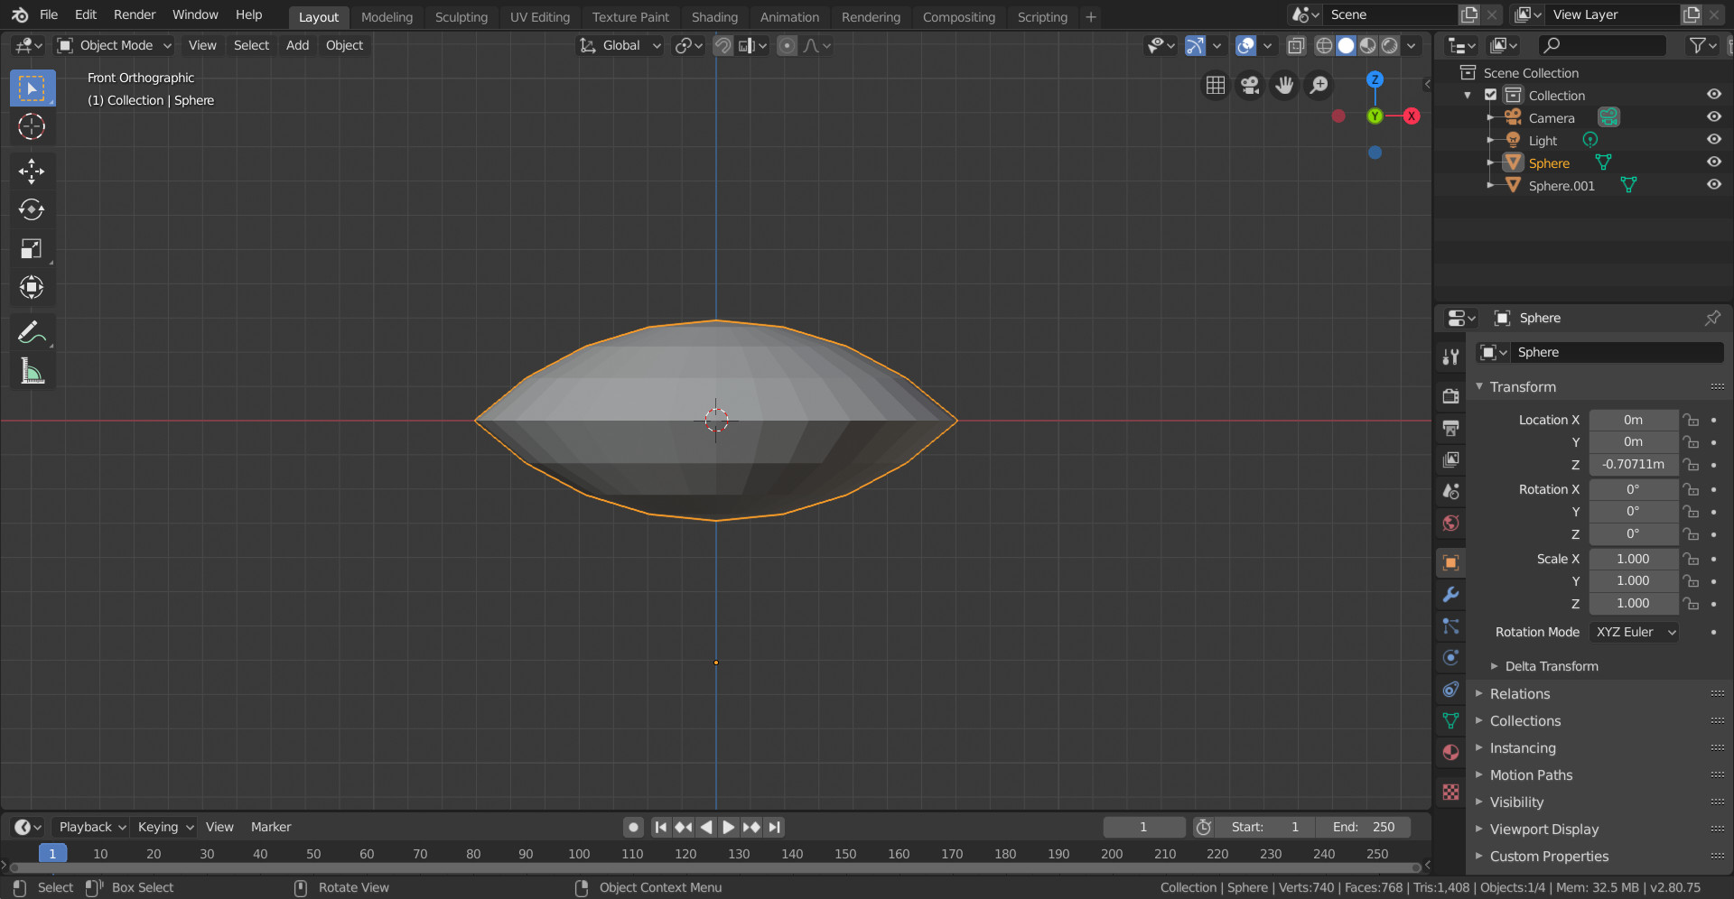The width and height of the screenshot is (1734, 899).
Task: Select the Measure ruler tool
Action: click(x=32, y=371)
